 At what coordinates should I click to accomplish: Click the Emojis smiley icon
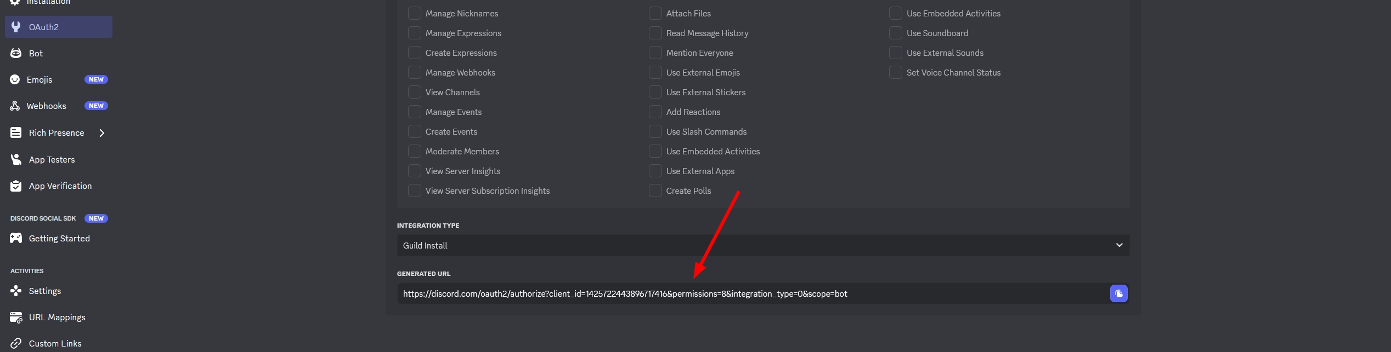click(15, 79)
